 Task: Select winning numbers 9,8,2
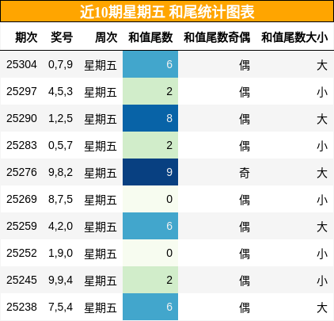click(x=60, y=173)
